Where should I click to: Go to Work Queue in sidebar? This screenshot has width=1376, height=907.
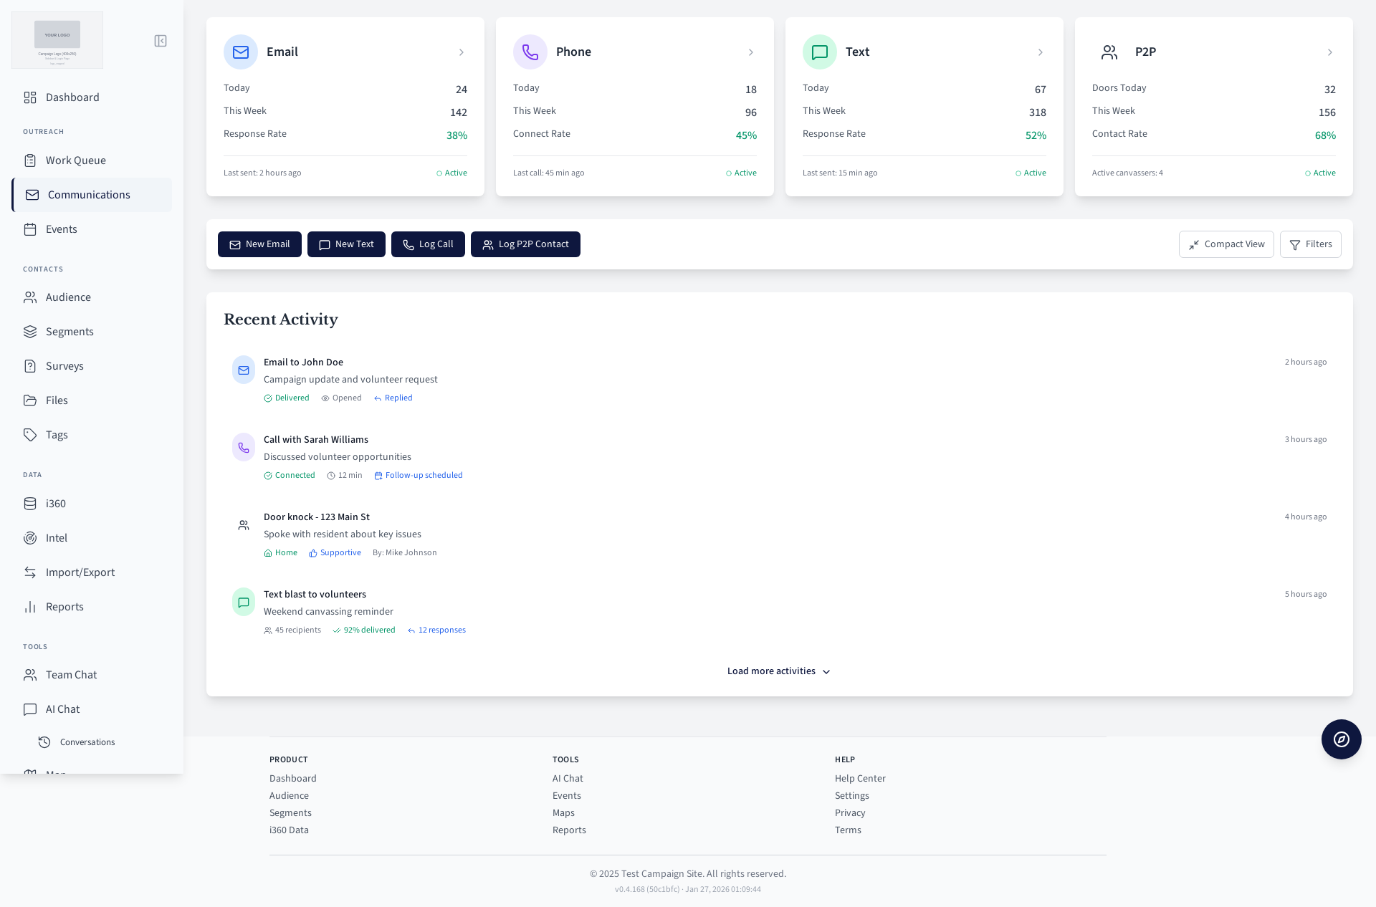[x=75, y=160]
